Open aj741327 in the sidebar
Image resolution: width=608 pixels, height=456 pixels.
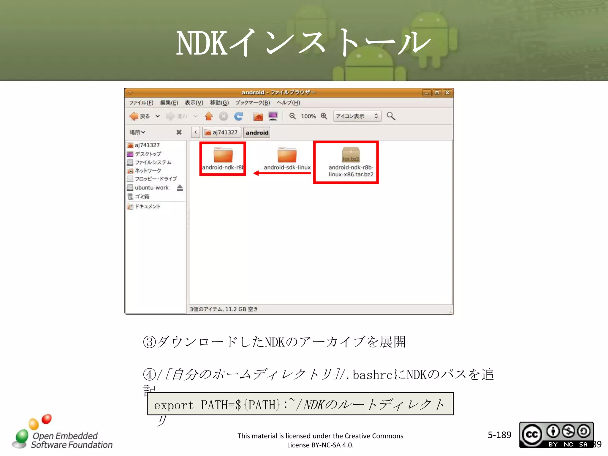[143, 145]
